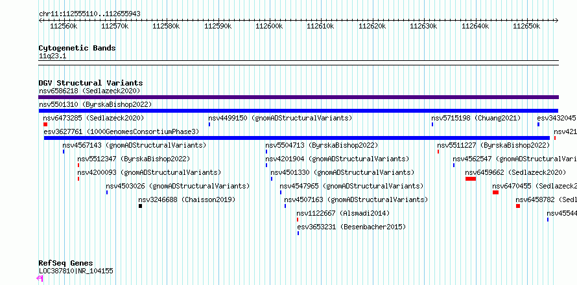Open the nsv5501310 (ByrskaBishop2022) label

tap(95, 104)
